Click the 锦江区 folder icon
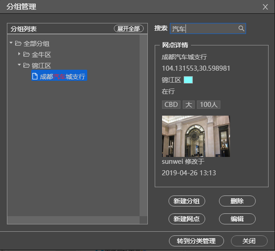Viewport: 275px width, 251px height. pos(26,65)
